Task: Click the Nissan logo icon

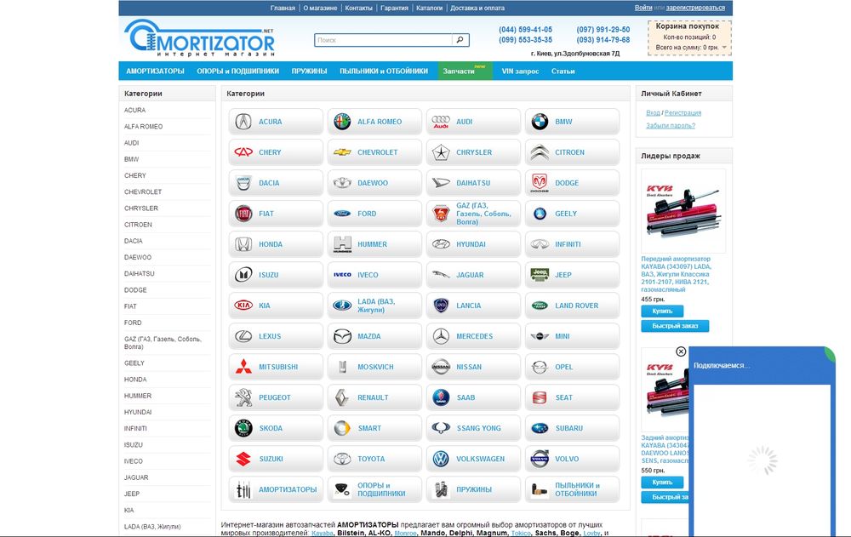Action: click(x=441, y=367)
